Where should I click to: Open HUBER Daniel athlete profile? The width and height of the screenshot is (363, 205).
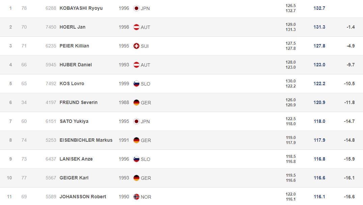(x=76, y=65)
